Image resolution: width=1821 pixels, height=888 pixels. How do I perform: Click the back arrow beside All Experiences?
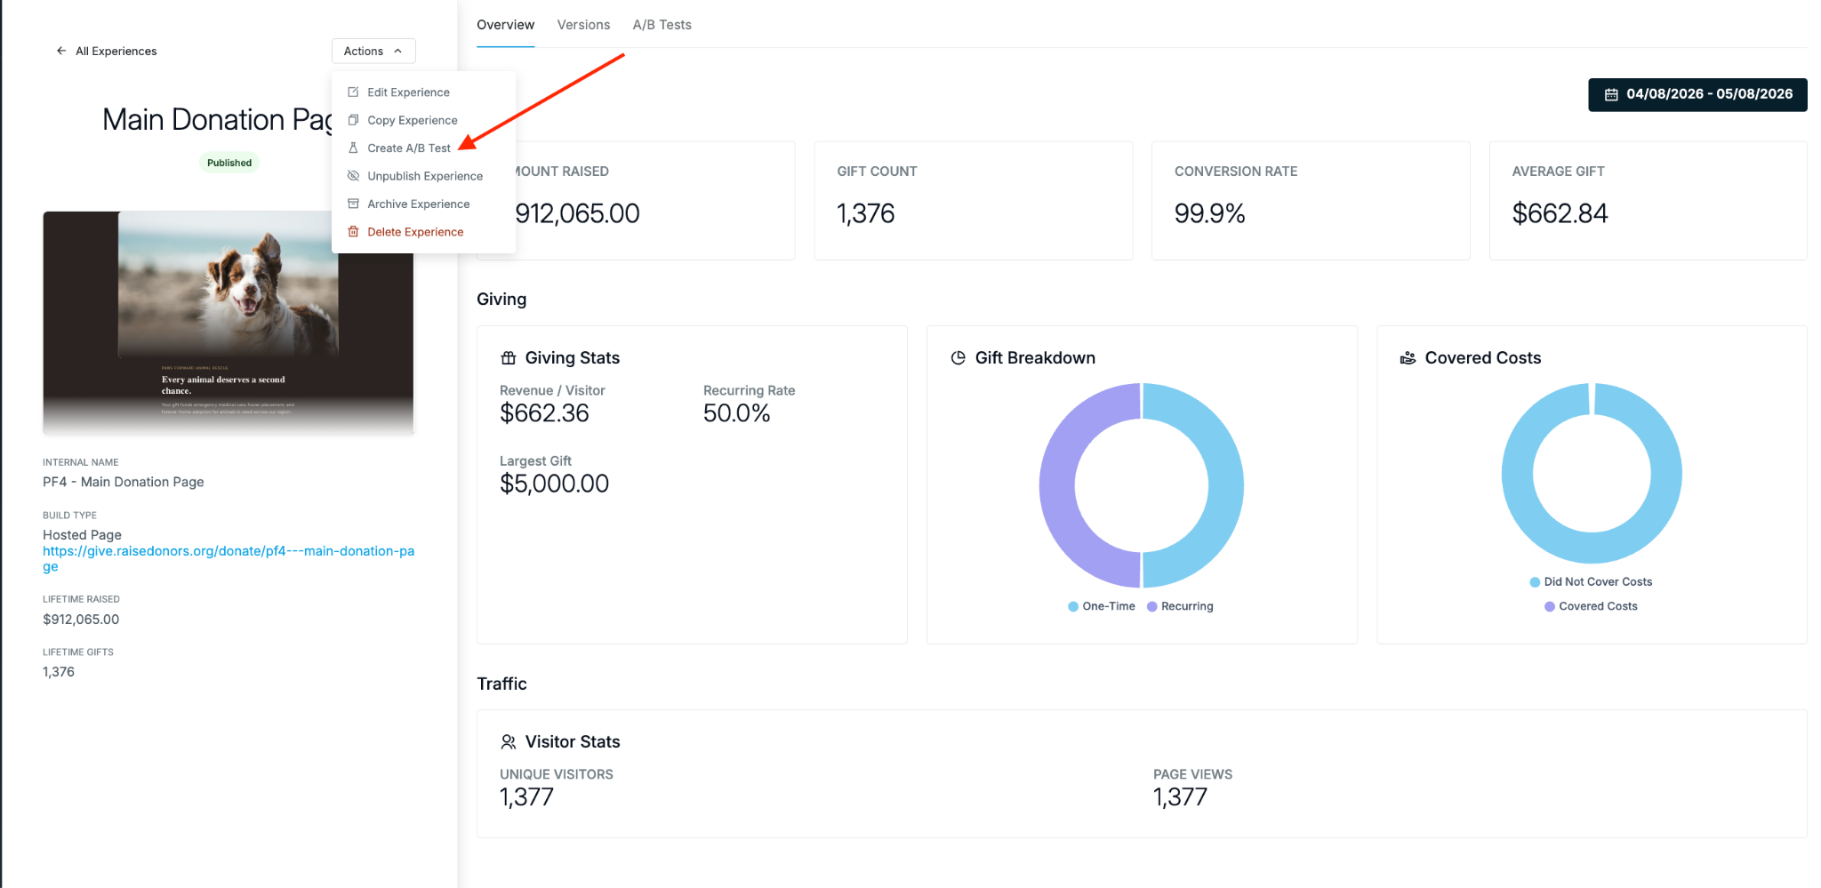click(x=61, y=51)
